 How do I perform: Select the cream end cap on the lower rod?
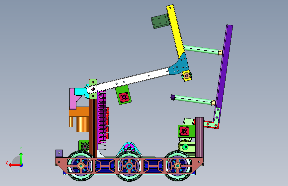[x=213, y=103]
